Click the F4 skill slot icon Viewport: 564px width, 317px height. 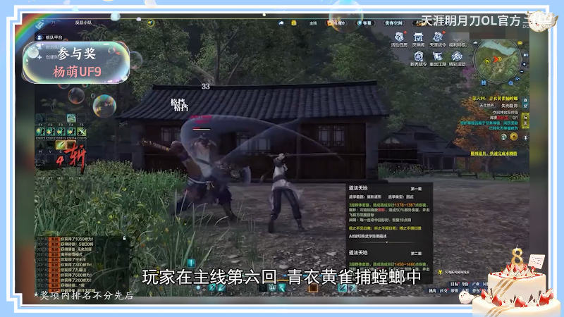(71, 118)
